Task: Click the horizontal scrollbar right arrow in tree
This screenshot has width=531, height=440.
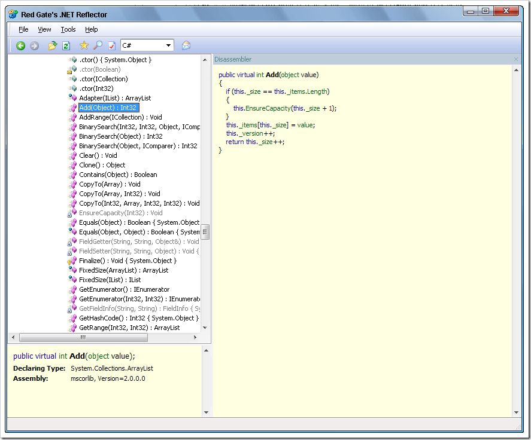Action: (195, 337)
